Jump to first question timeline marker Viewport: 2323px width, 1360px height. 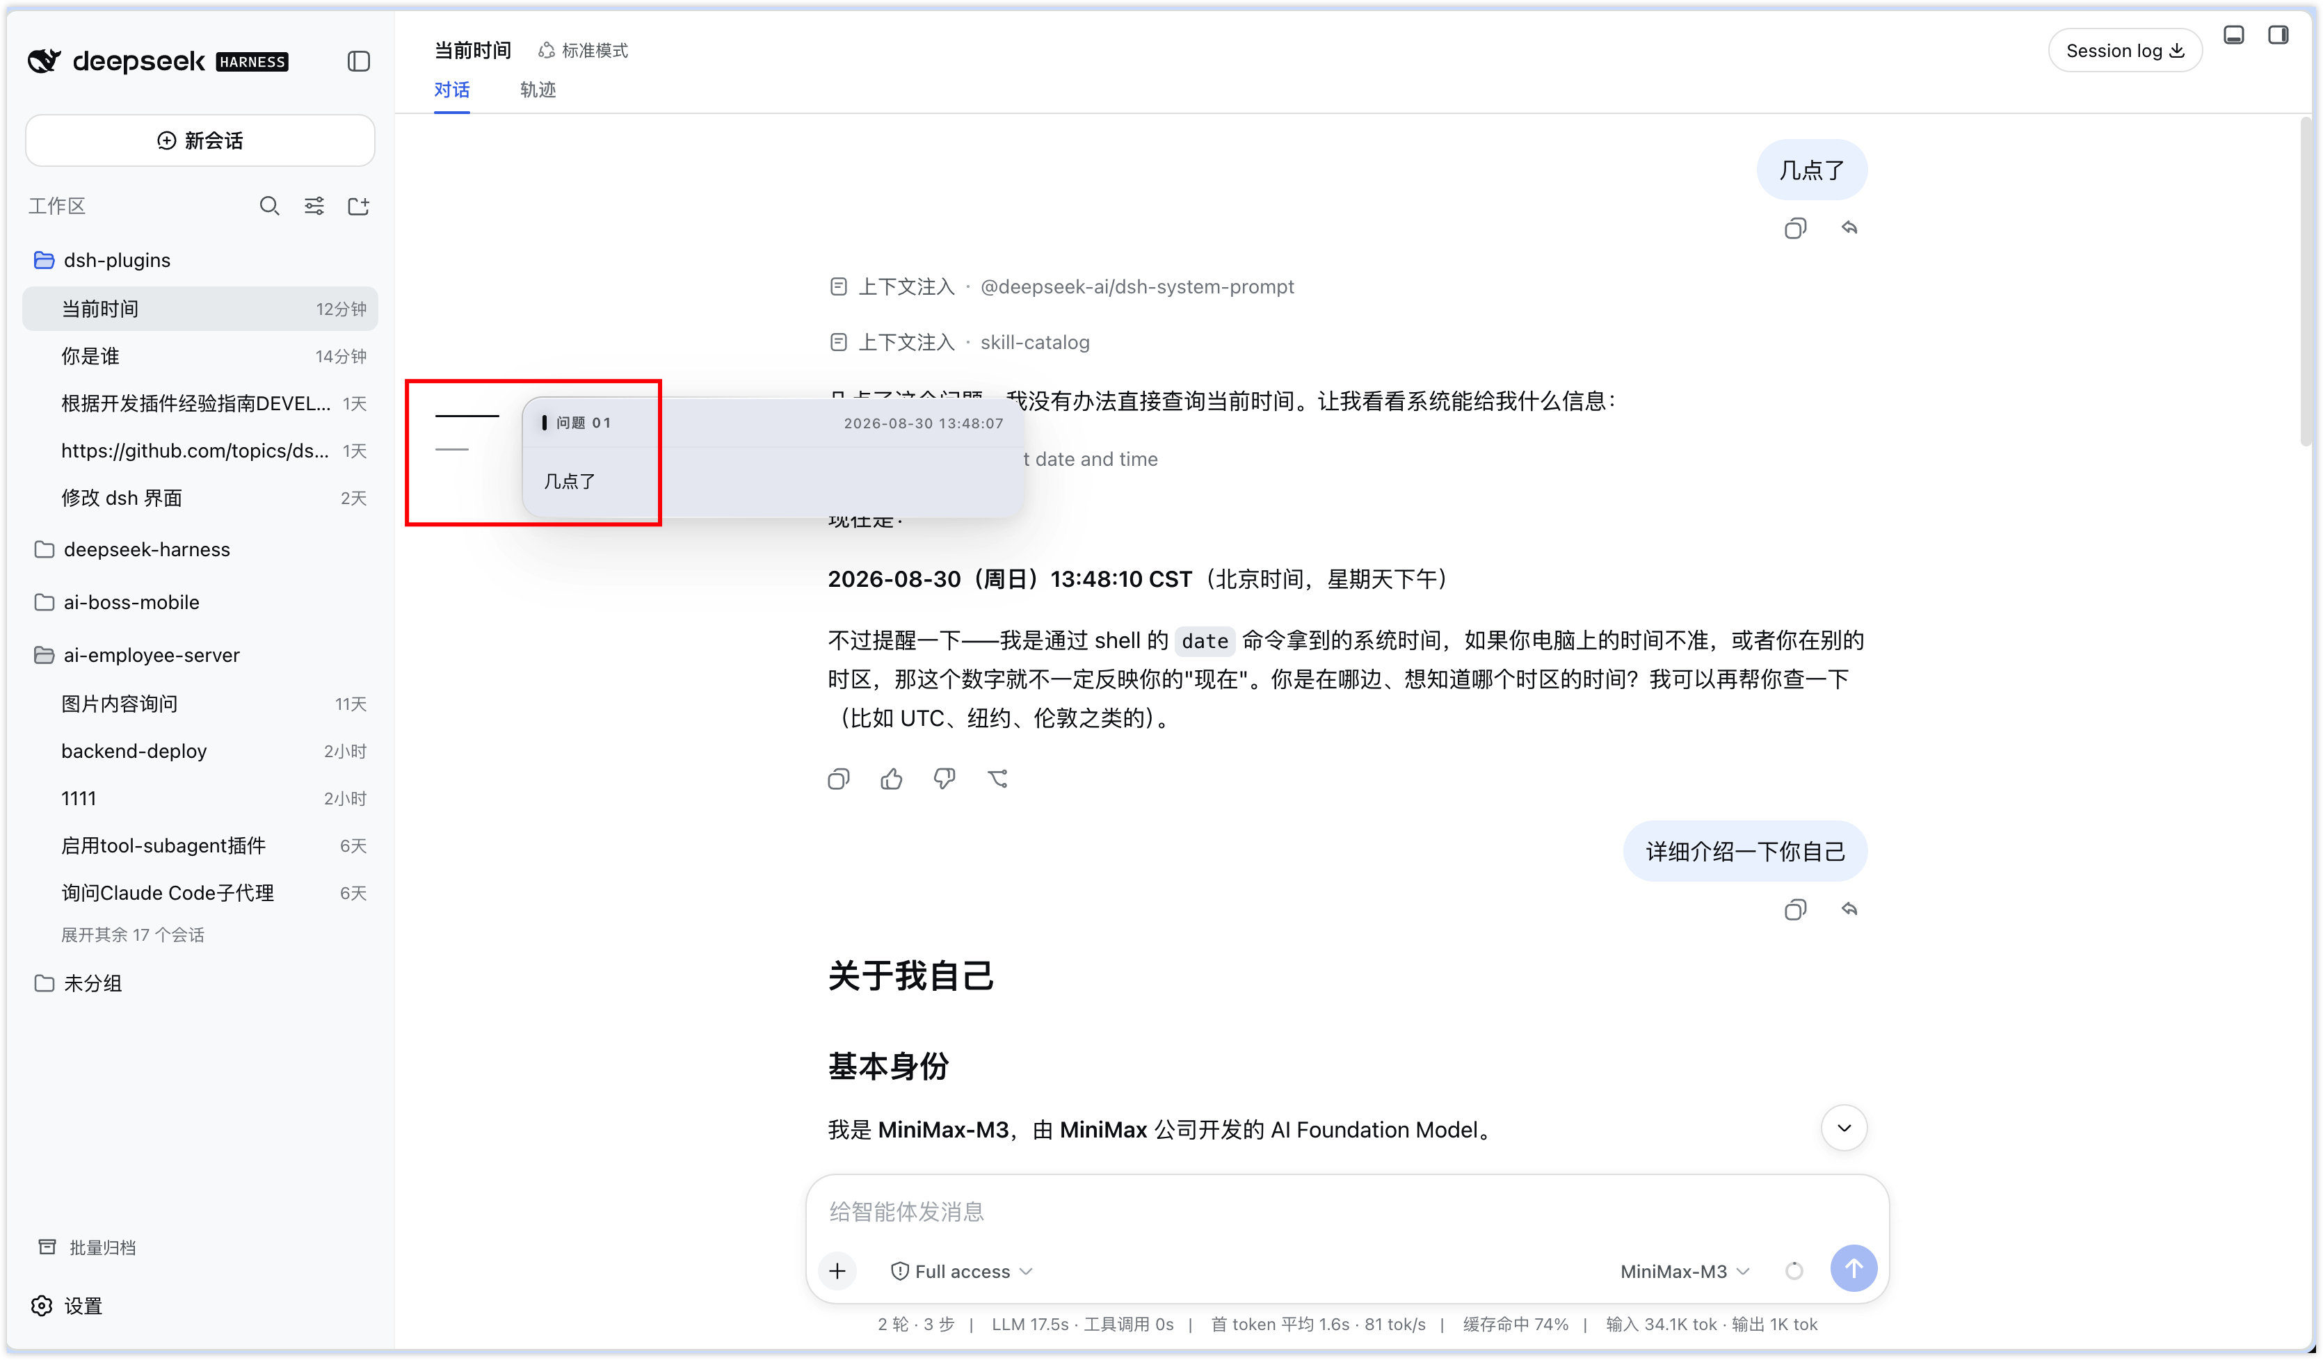(467, 416)
